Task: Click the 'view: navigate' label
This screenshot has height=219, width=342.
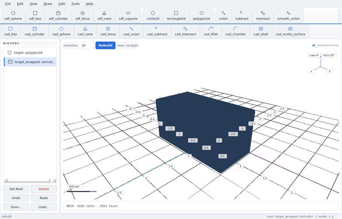Action: pos(127,45)
